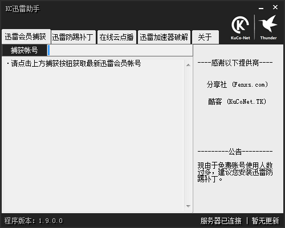Switch to the 迅雷会员捕获 tab

[x=26, y=36]
